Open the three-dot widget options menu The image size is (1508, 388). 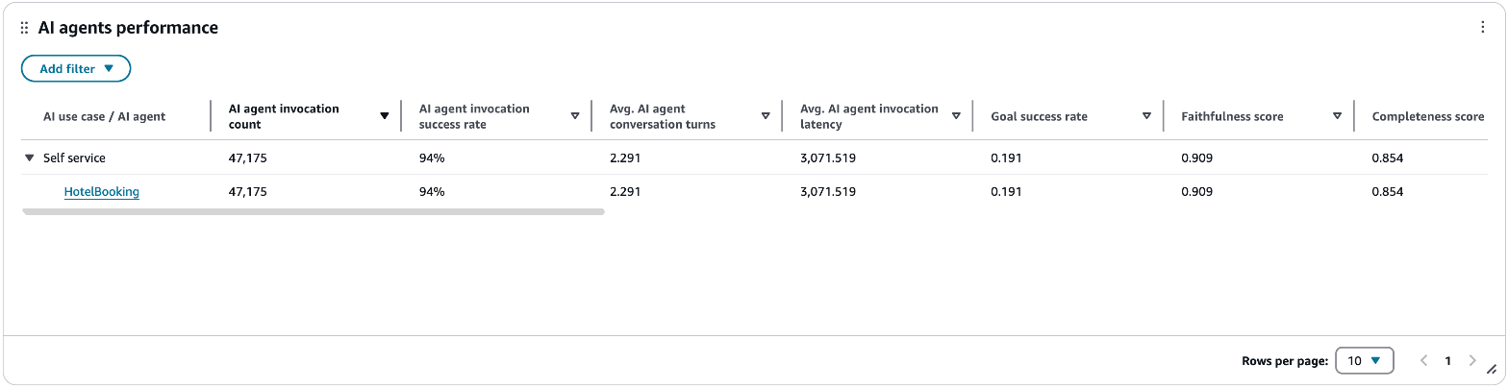[x=1482, y=28]
